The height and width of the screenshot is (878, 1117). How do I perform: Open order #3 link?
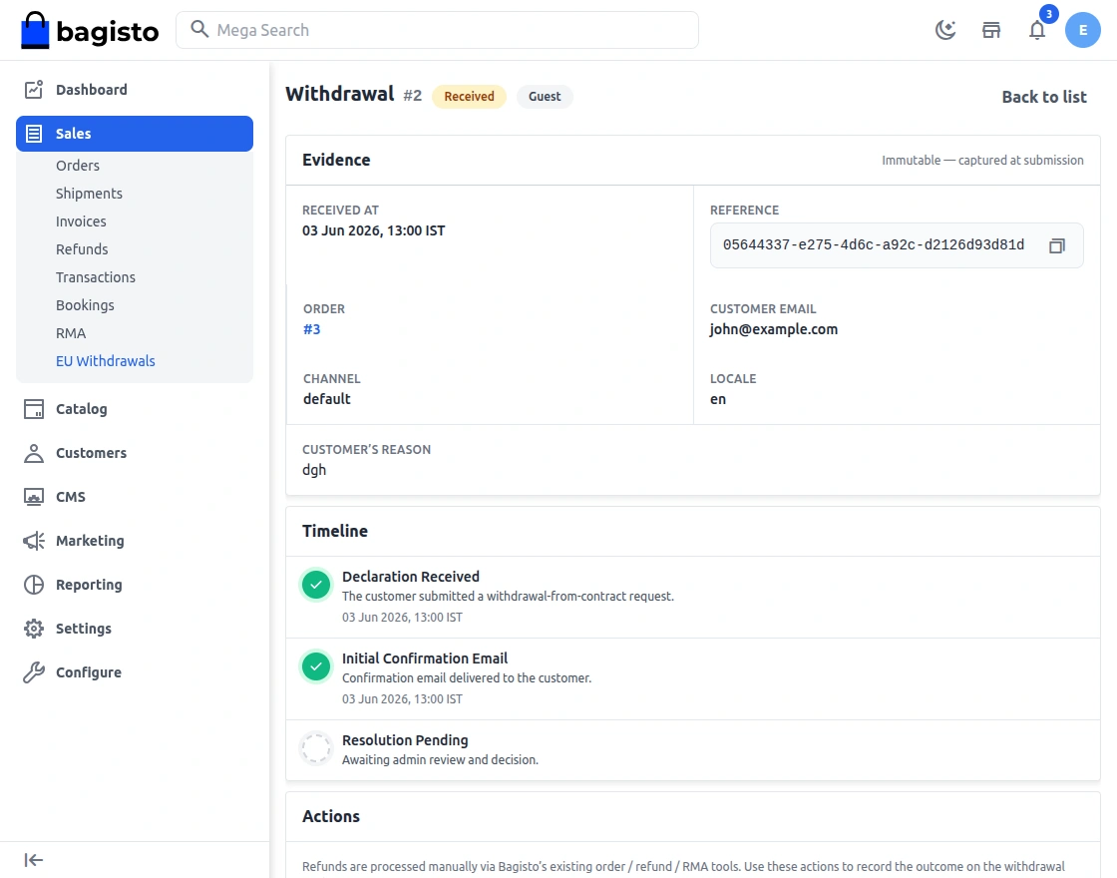pyautogui.click(x=312, y=329)
